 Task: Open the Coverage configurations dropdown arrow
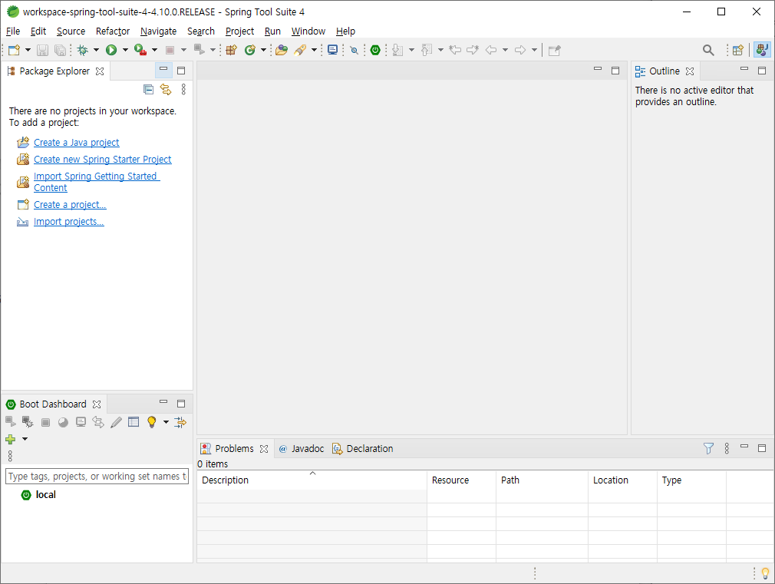coord(154,50)
